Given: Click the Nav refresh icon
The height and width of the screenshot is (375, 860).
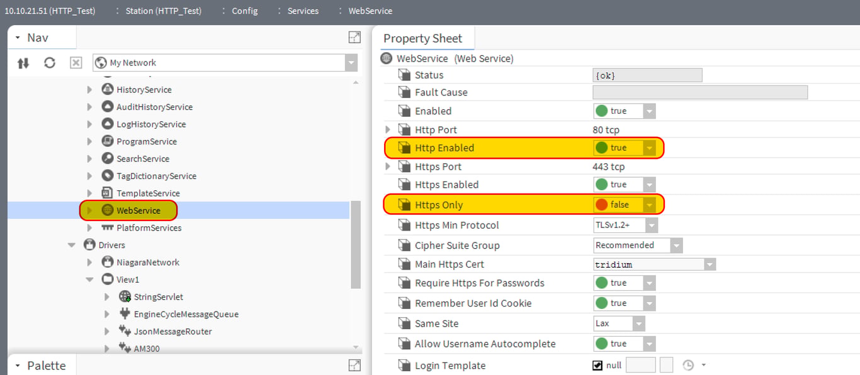Looking at the screenshot, I should [50, 63].
